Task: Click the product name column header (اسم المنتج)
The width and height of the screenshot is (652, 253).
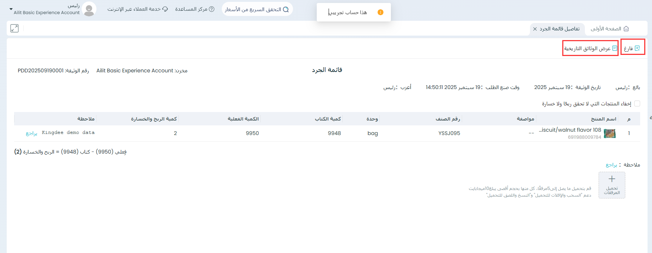Action: coord(603,119)
